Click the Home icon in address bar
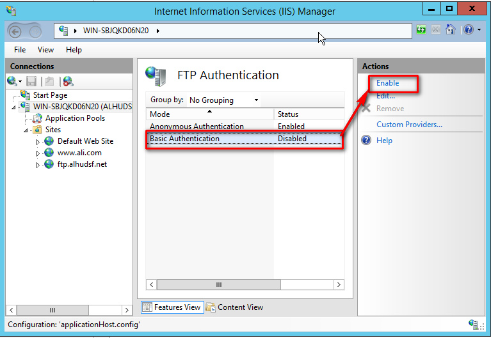Viewport: 491px width, 338px height. (x=451, y=30)
